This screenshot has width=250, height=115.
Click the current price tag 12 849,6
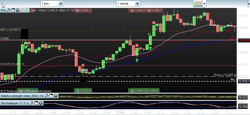[244, 41]
